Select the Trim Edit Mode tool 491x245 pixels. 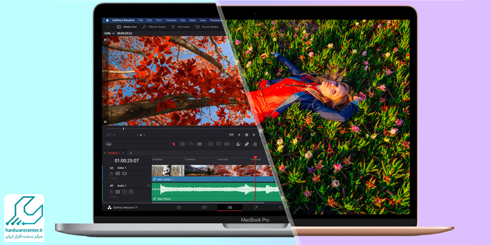click(x=182, y=144)
